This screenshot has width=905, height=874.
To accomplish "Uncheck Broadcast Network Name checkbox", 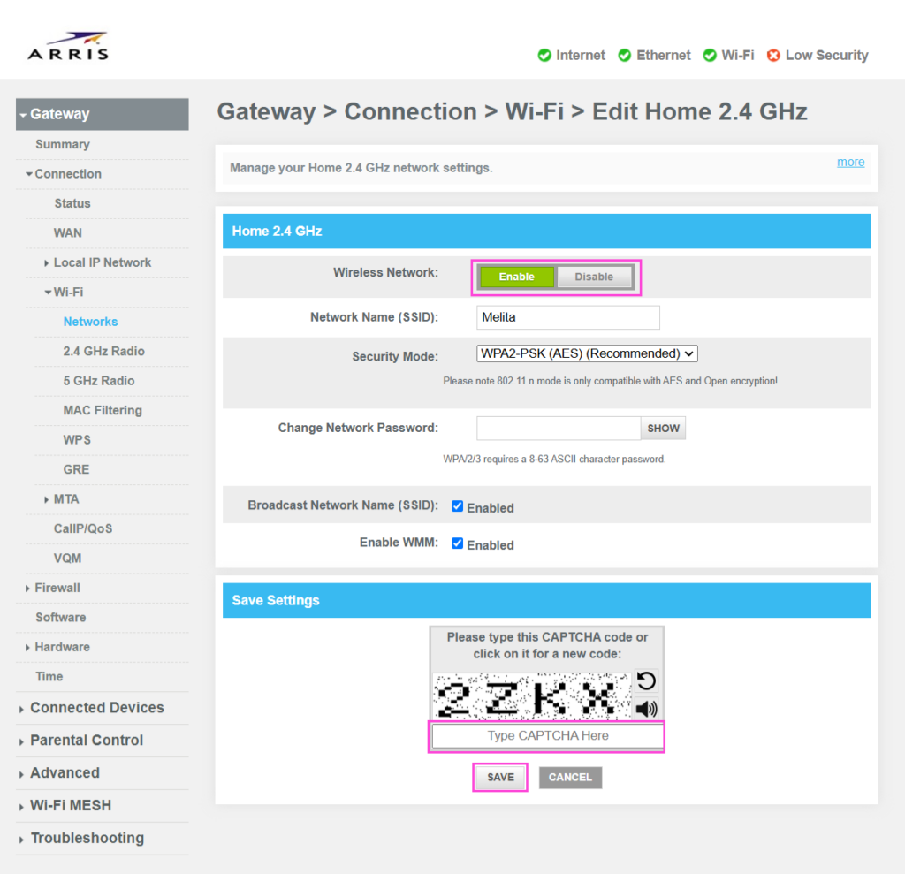I will pyautogui.click(x=457, y=506).
